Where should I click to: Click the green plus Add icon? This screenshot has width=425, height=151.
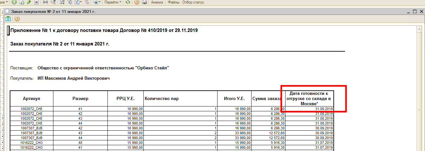pyautogui.click(x=14, y=2)
